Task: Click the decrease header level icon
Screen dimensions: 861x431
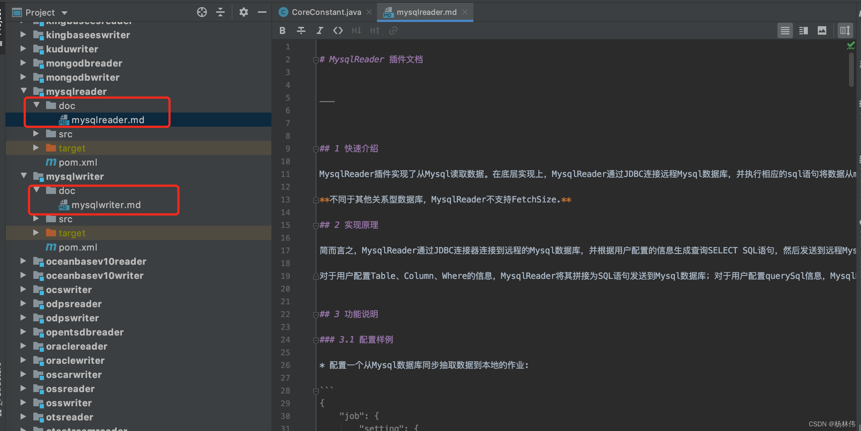Action: pyautogui.click(x=356, y=30)
